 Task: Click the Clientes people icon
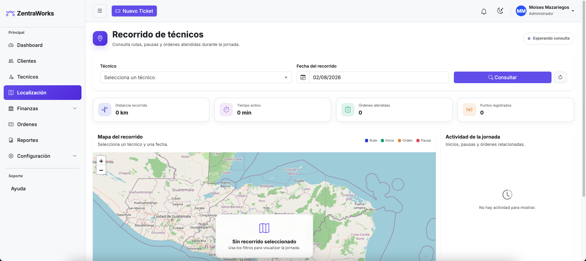(11, 61)
